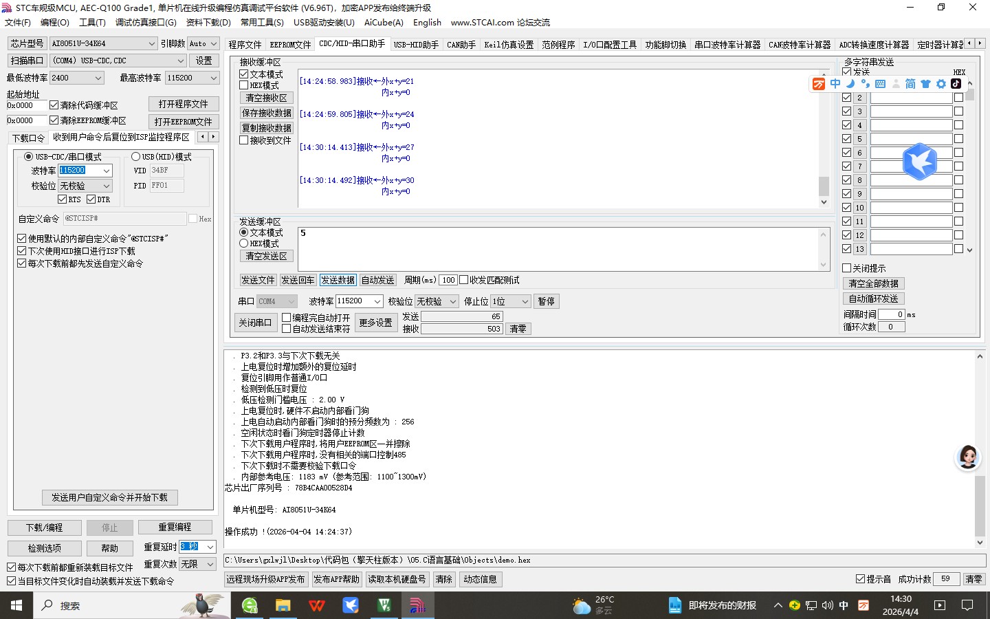Open WPS Office from taskbar
Screen dimensions: 990x619
pos(317,605)
